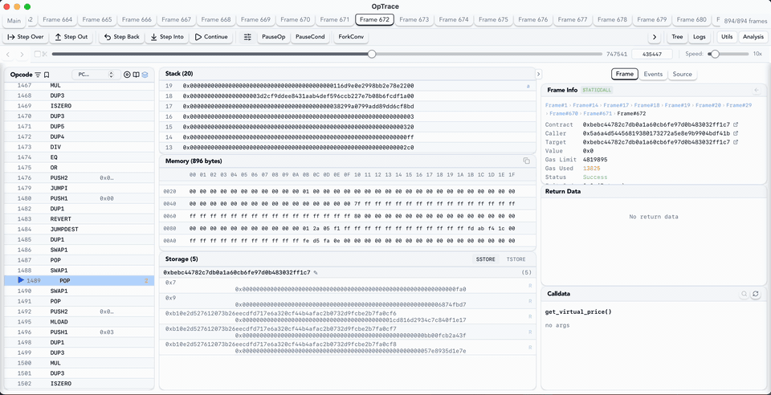Image resolution: width=771 pixels, height=395 pixels.
Task: Click Step Into in the debugger toolbar
Action: (168, 37)
